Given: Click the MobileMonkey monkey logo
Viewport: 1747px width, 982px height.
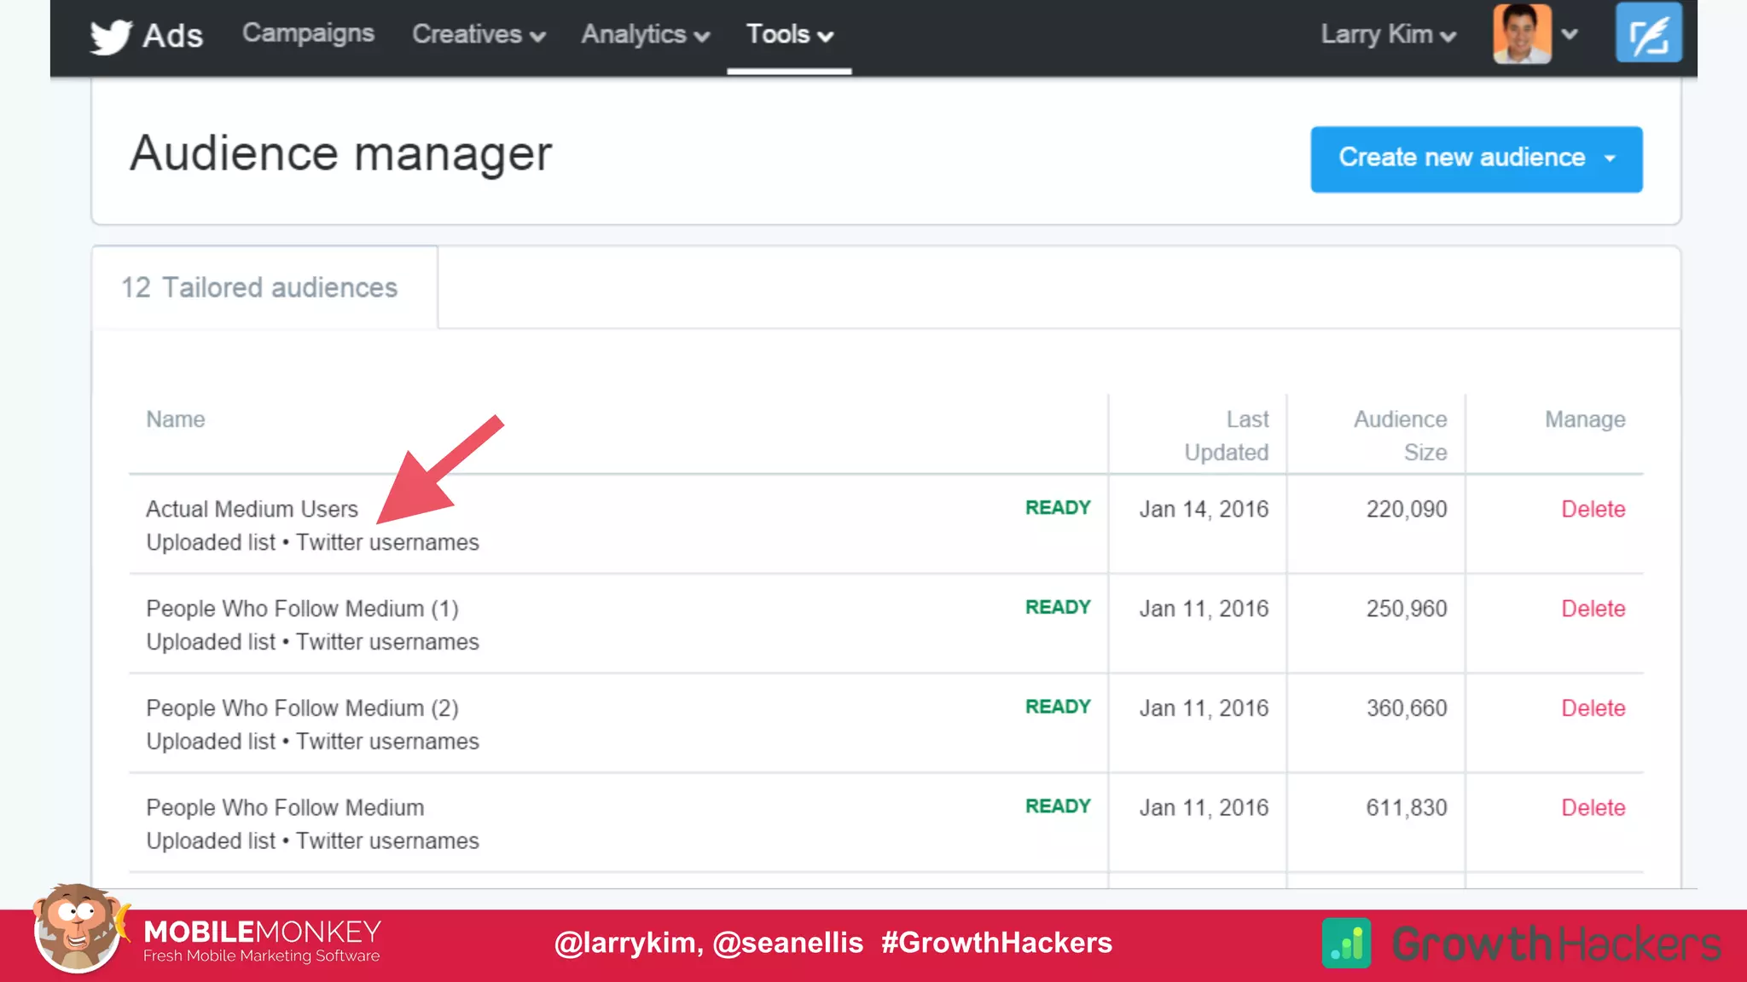Looking at the screenshot, I should point(79,928).
